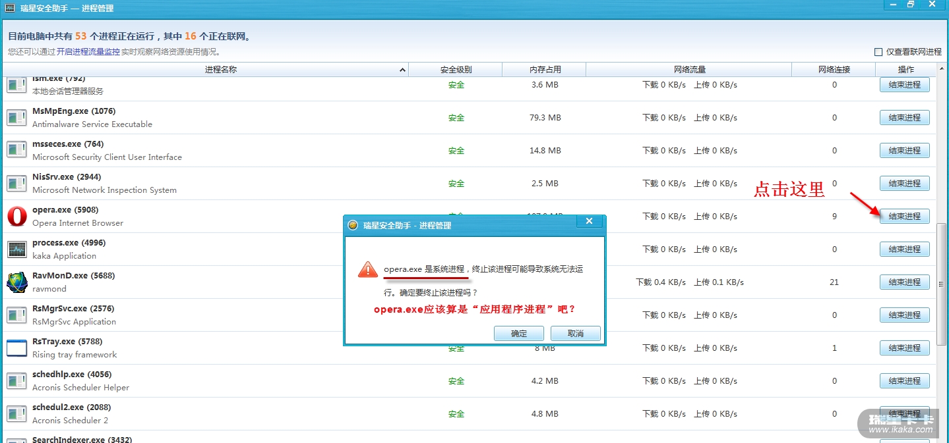The image size is (949, 443).
Task: Click the 操作 column header
Action: (905, 69)
